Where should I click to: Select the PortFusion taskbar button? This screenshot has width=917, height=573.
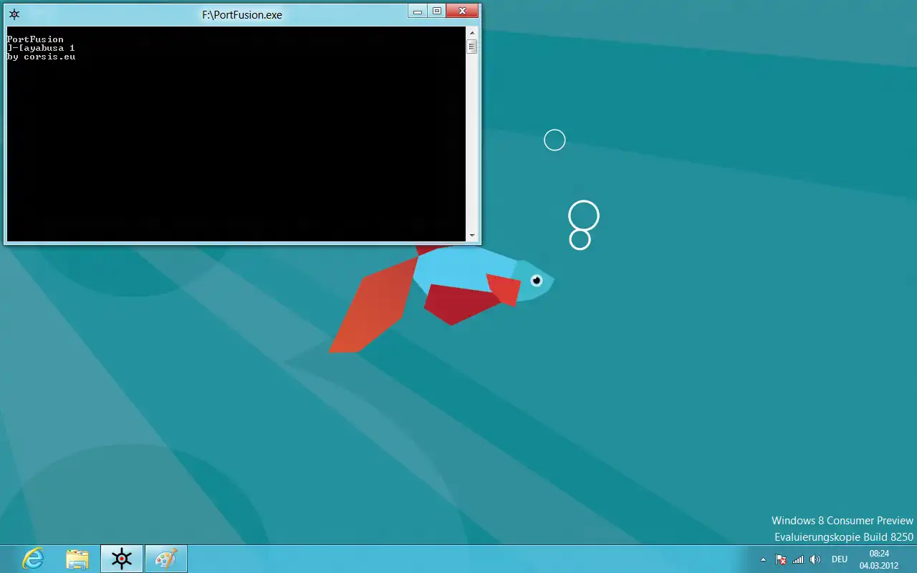point(122,559)
